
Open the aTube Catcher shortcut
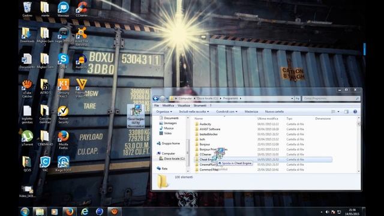[27, 88]
